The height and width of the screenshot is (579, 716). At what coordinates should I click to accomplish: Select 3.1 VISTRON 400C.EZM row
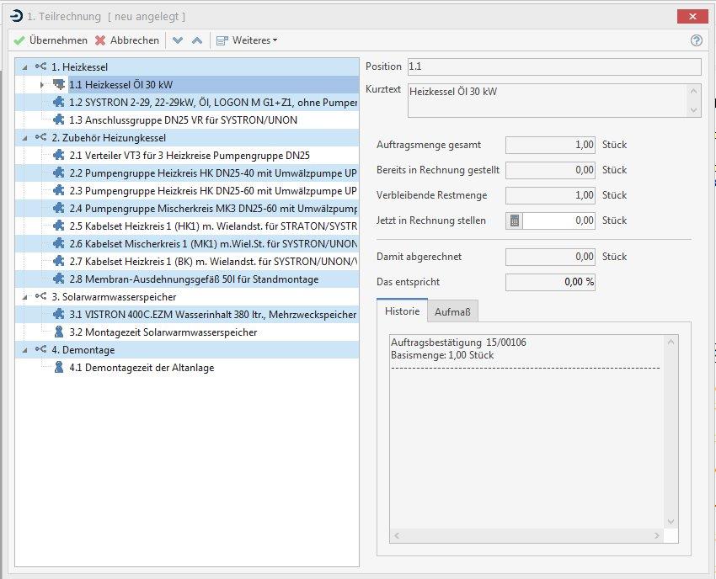point(187,315)
